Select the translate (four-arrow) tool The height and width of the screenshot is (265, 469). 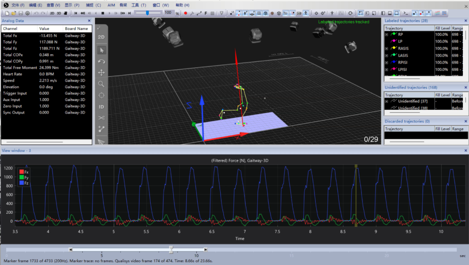coord(101,73)
